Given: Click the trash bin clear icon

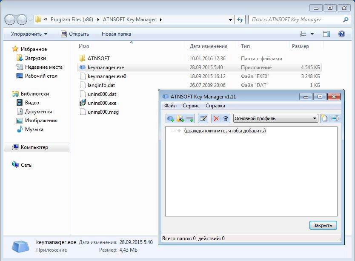Looking at the screenshot, I should (x=226, y=118).
